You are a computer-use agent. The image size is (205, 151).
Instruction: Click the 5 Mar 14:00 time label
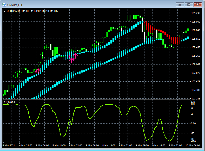tap(59, 145)
